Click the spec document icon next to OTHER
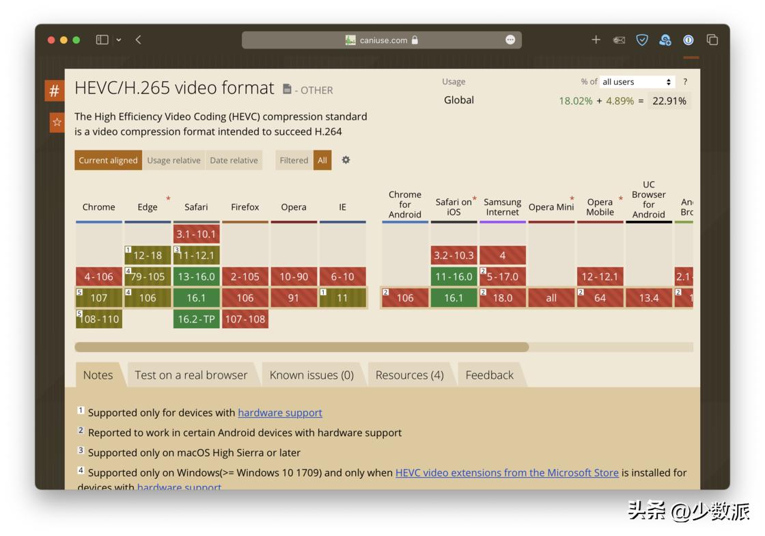The width and height of the screenshot is (765, 536). [x=287, y=89]
